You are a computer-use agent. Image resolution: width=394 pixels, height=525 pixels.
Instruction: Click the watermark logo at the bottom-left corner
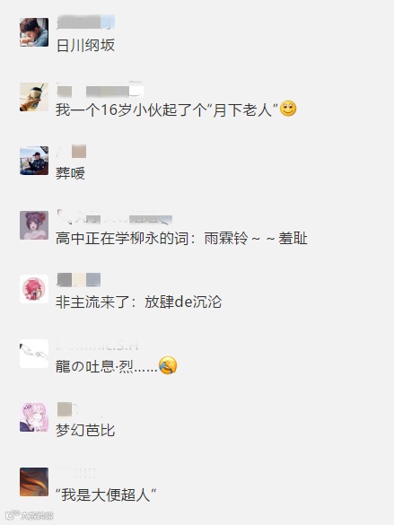30,515
